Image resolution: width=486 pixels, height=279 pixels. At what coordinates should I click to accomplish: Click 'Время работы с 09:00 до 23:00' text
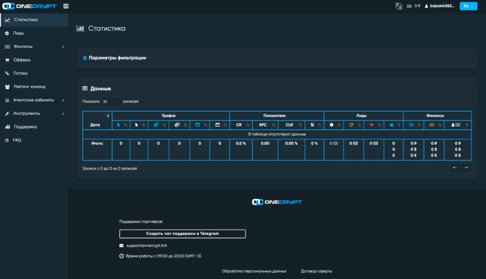coord(163,256)
